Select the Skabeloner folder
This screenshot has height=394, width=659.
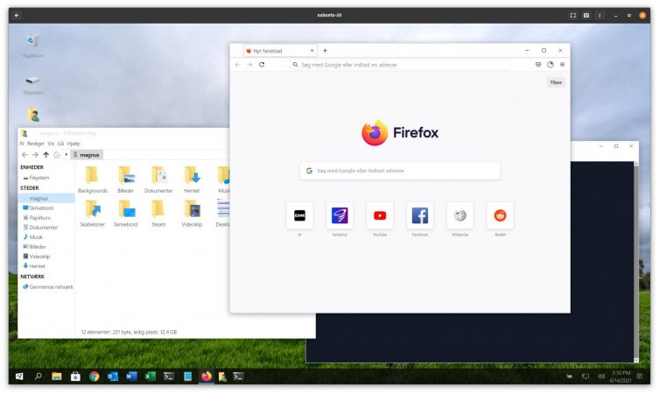[x=93, y=214]
